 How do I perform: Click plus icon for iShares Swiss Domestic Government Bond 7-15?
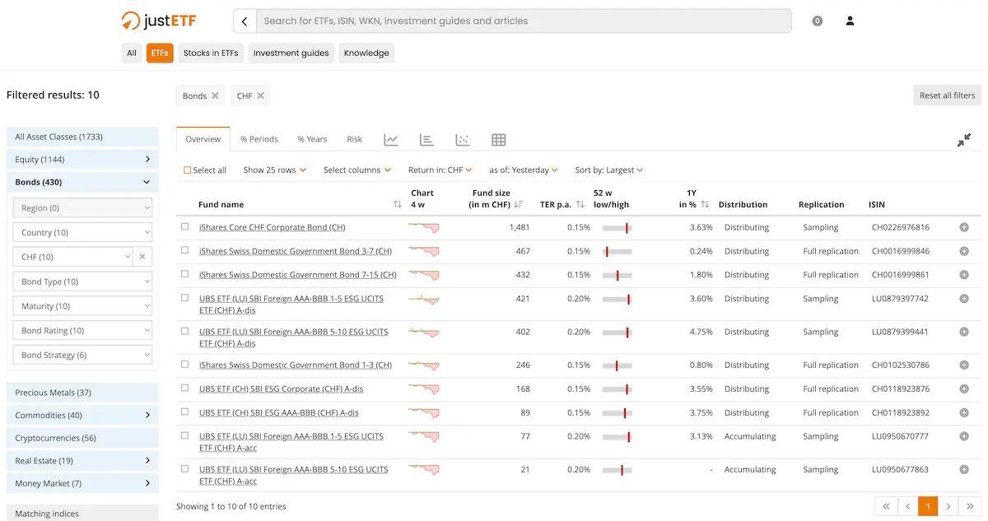pyautogui.click(x=964, y=275)
